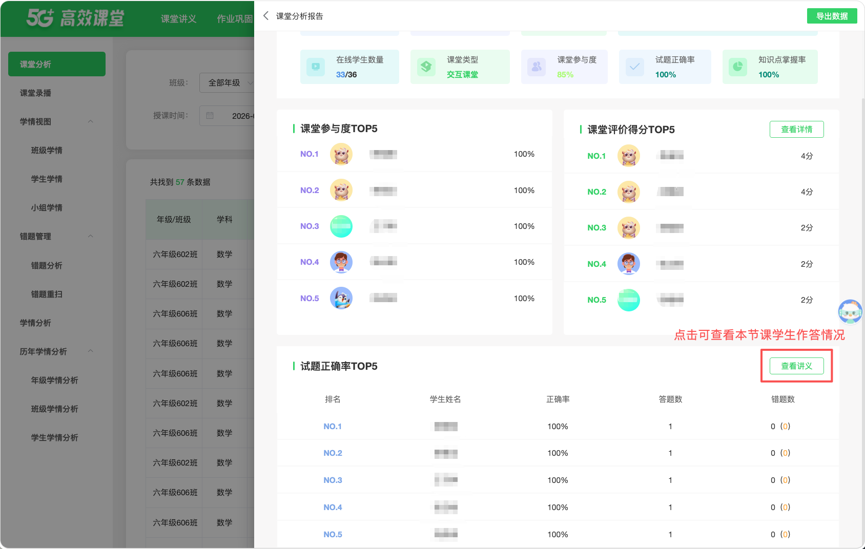Click NO.4 boy avatar in 课堂参与度TOP5
The image size is (865, 549).
[341, 262]
